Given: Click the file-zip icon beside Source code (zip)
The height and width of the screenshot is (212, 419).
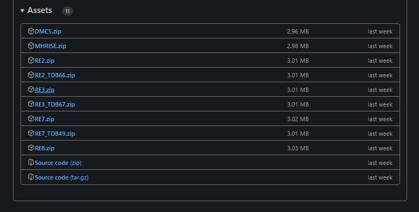Looking at the screenshot, I should [31, 162].
